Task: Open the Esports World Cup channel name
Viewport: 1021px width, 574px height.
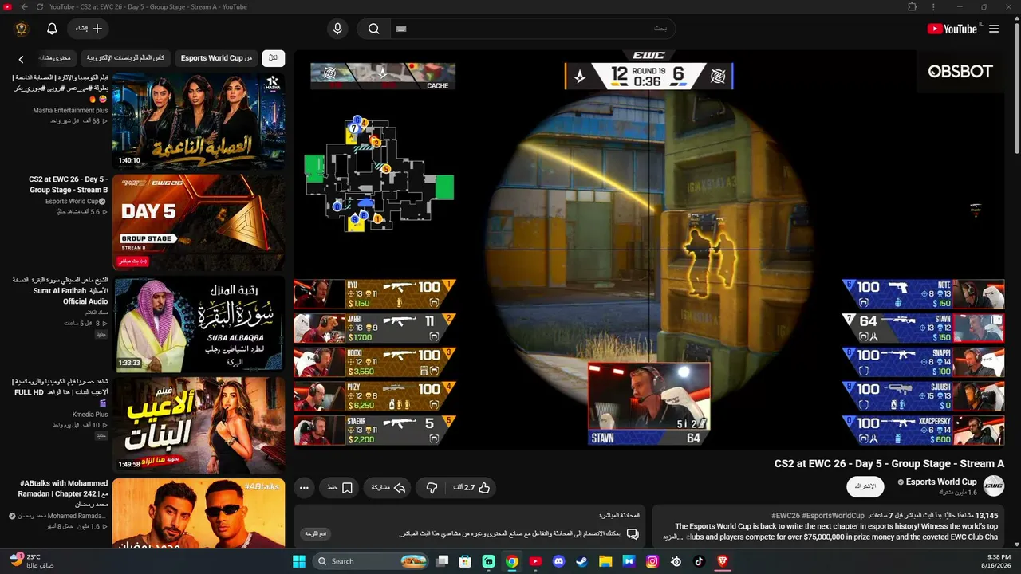Action: click(x=941, y=482)
